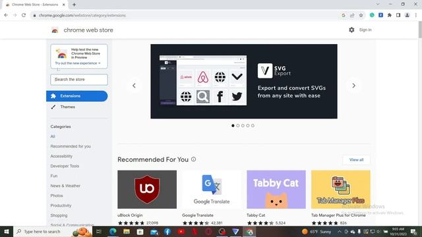
Task: Open the Google Translate extension card
Action: click(212, 197)
